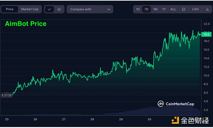
Task: Click the x-axis date label 27
Action: [x=64, y=119]
